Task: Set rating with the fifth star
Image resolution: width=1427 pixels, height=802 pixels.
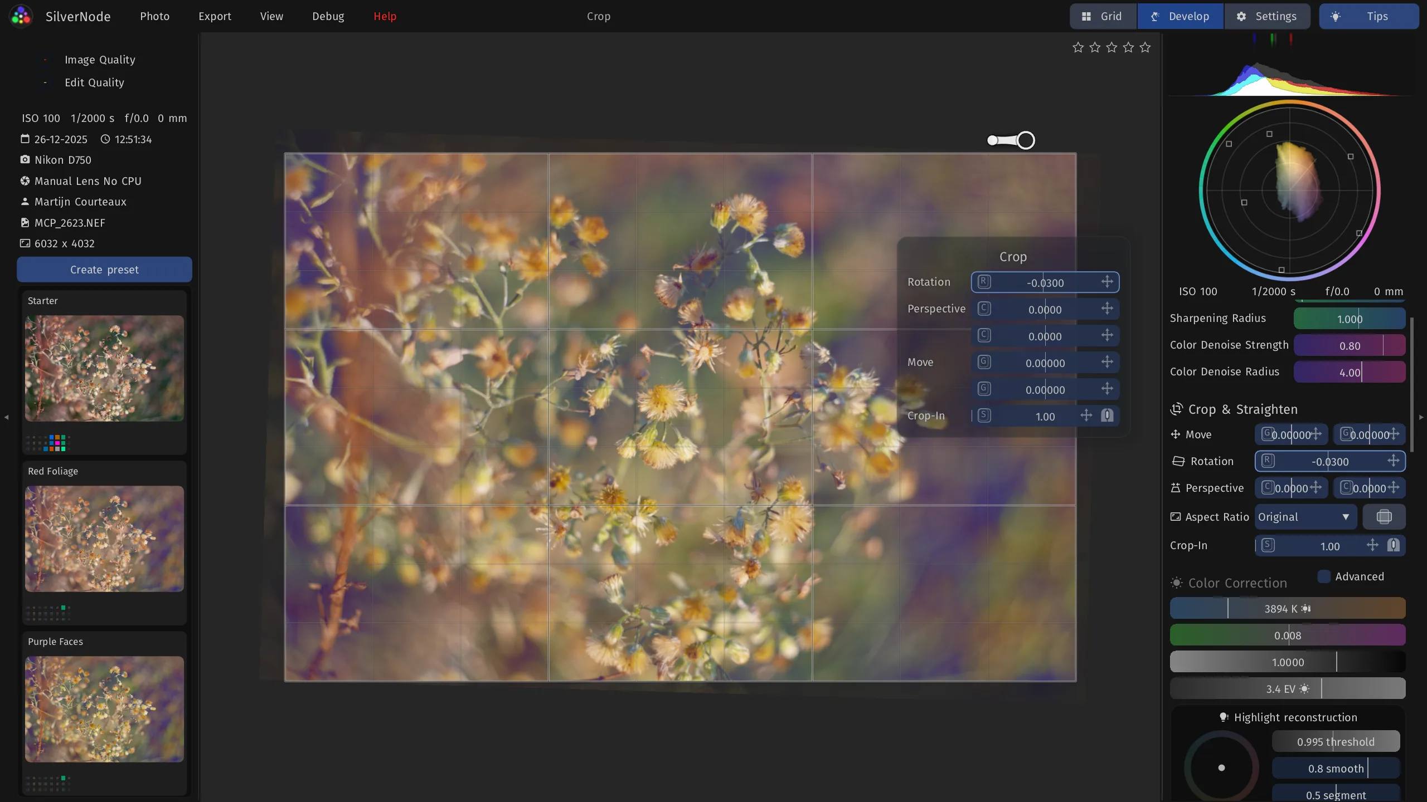Action: [x=1145, y=47]
